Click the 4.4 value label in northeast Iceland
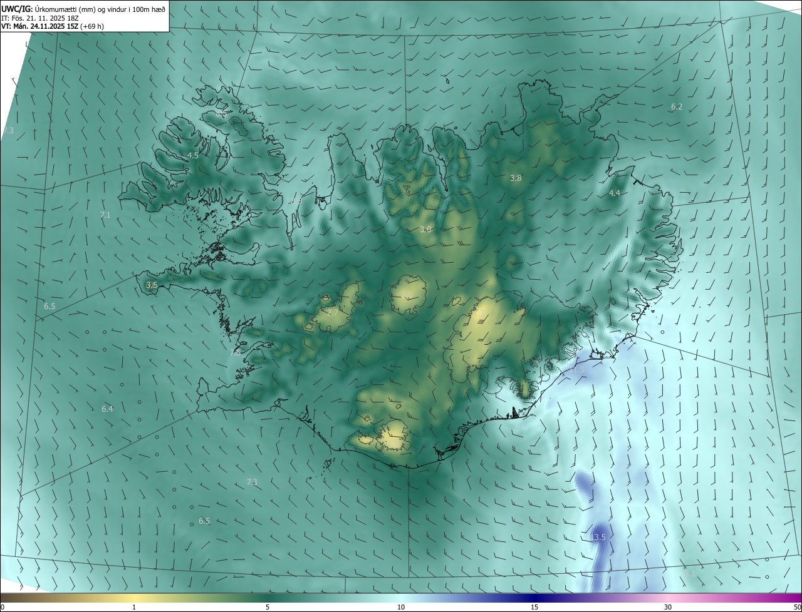 [615, 193]
